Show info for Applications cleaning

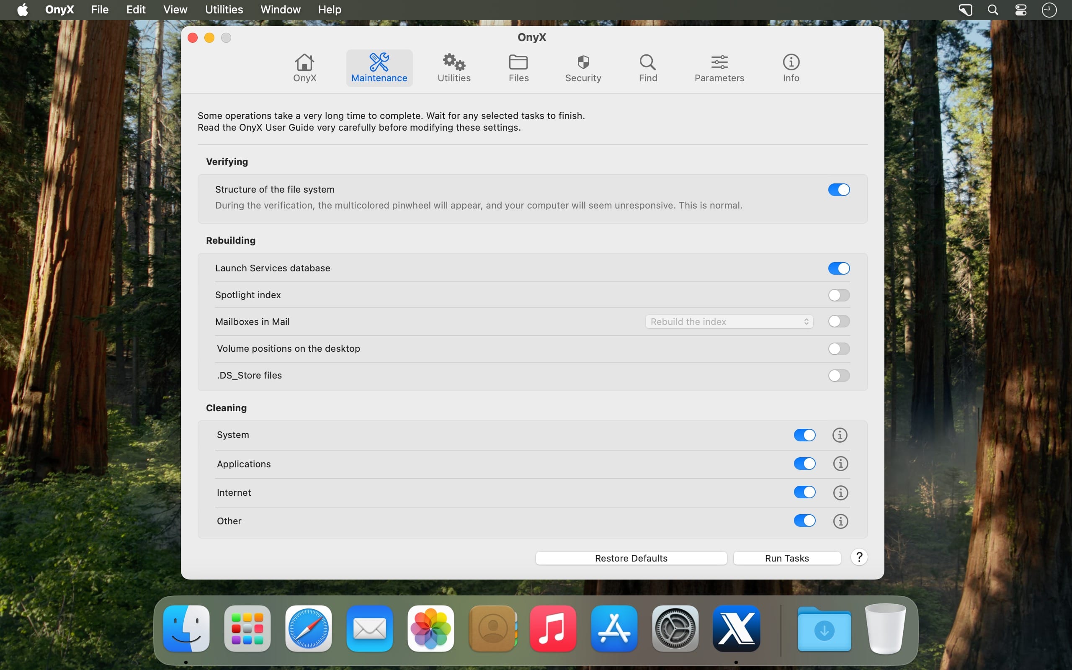(x=840, y=464)
